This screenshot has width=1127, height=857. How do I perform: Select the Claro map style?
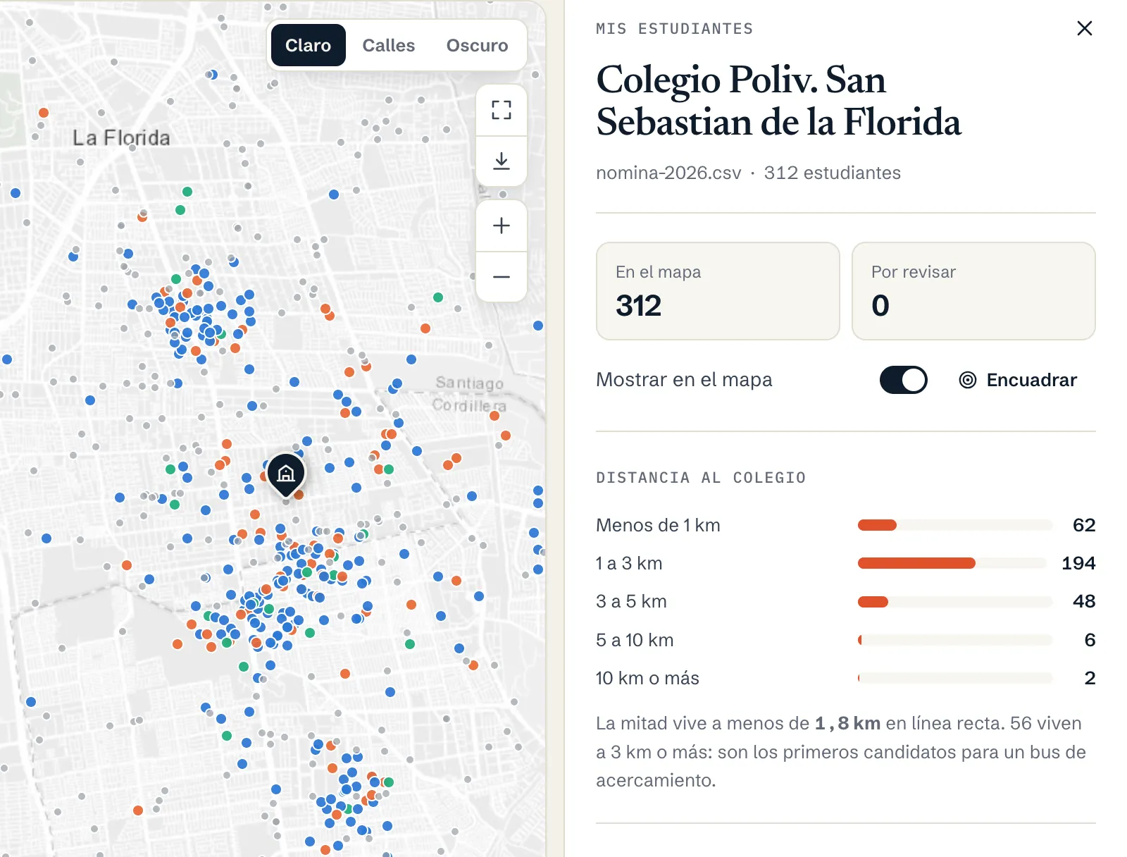tap(308, 45)
